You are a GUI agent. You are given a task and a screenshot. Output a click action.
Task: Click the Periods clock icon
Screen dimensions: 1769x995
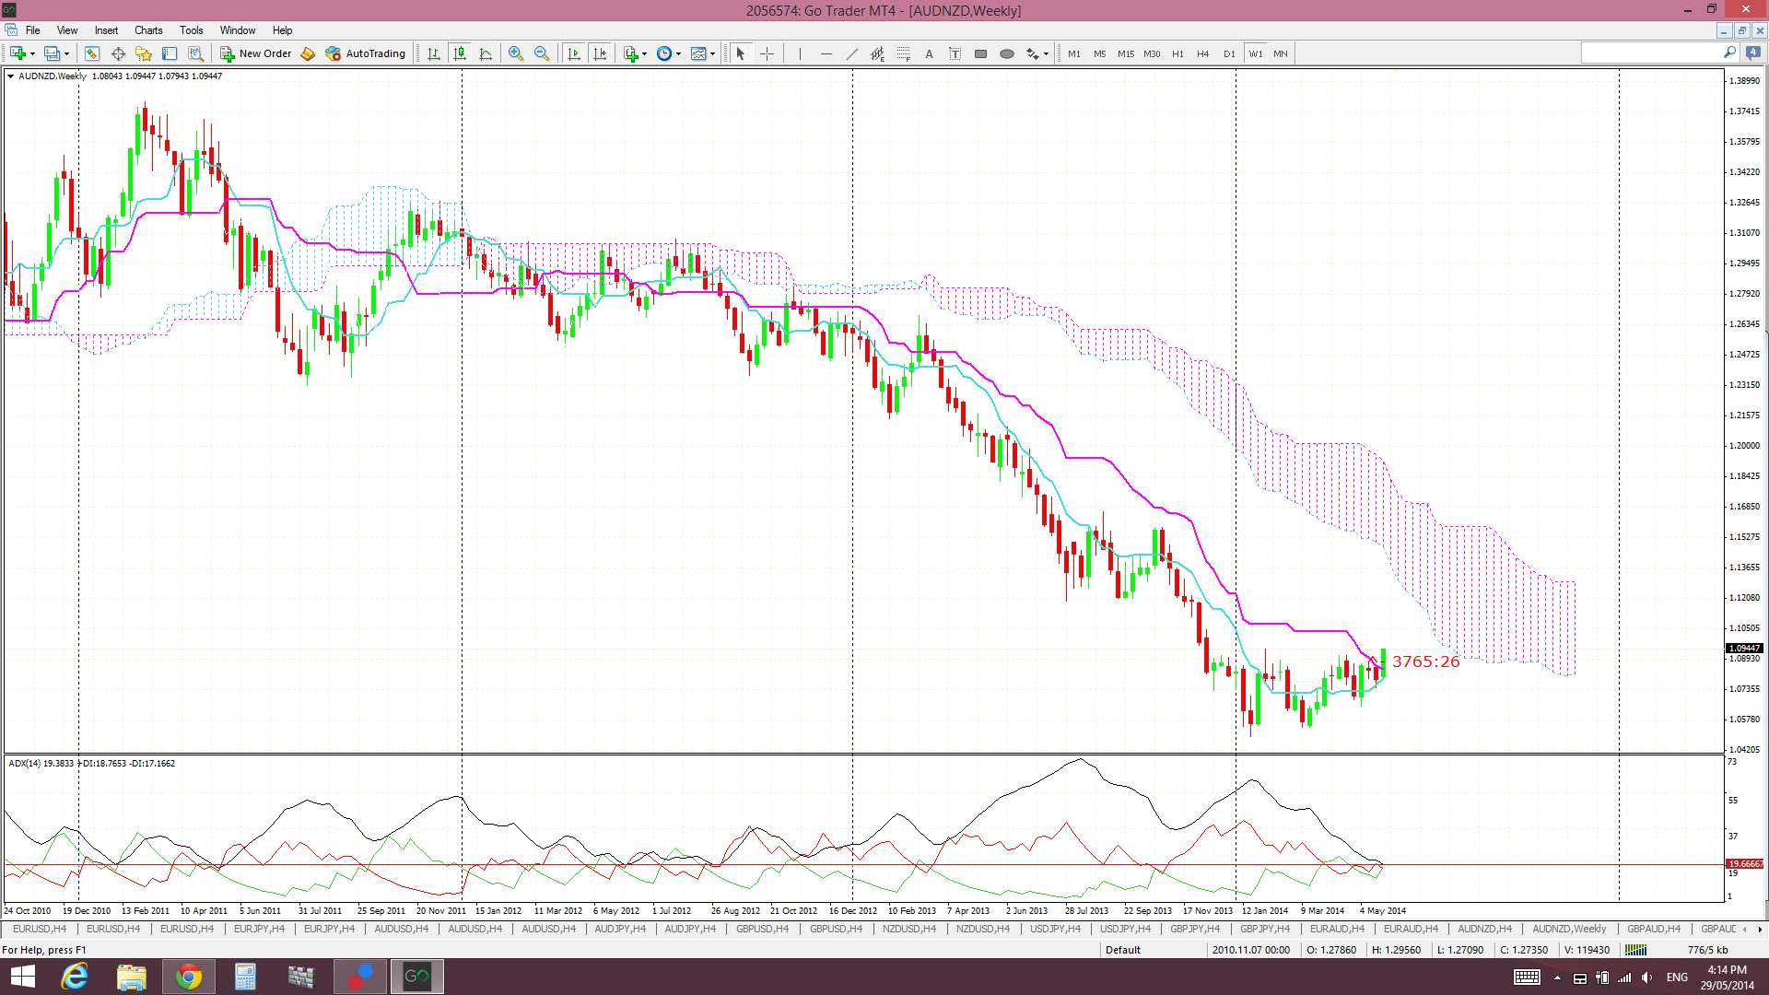tap(663, 53)
